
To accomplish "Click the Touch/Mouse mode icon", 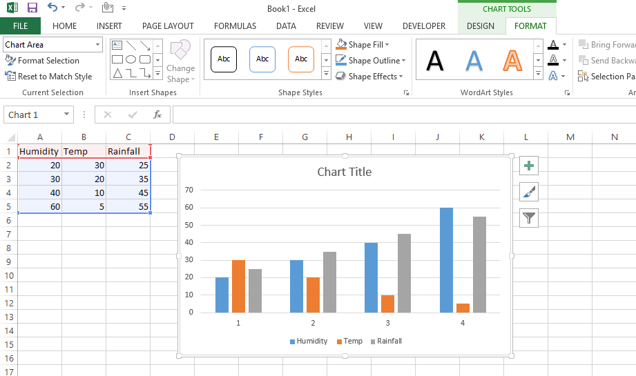I will (108, 8).
